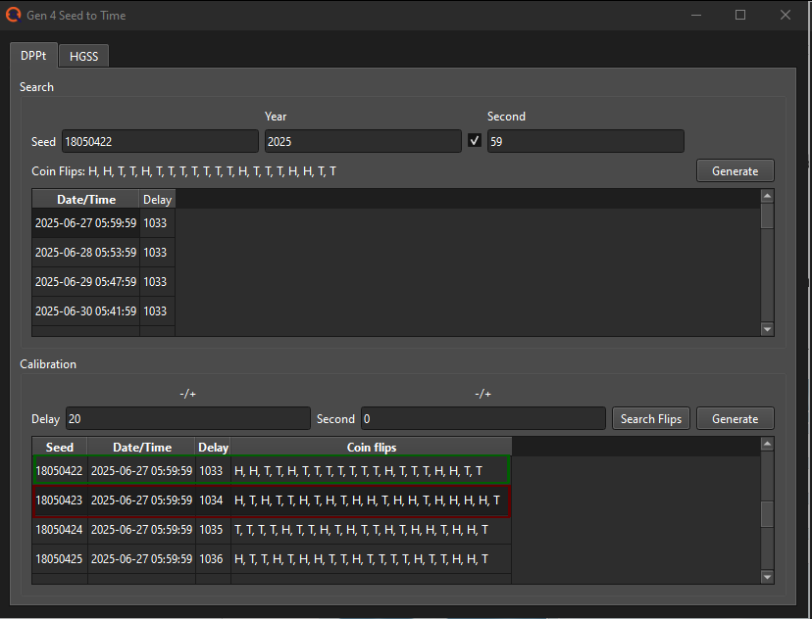Select the 2025-06-30 05:41:59 row

click(104, 311)
